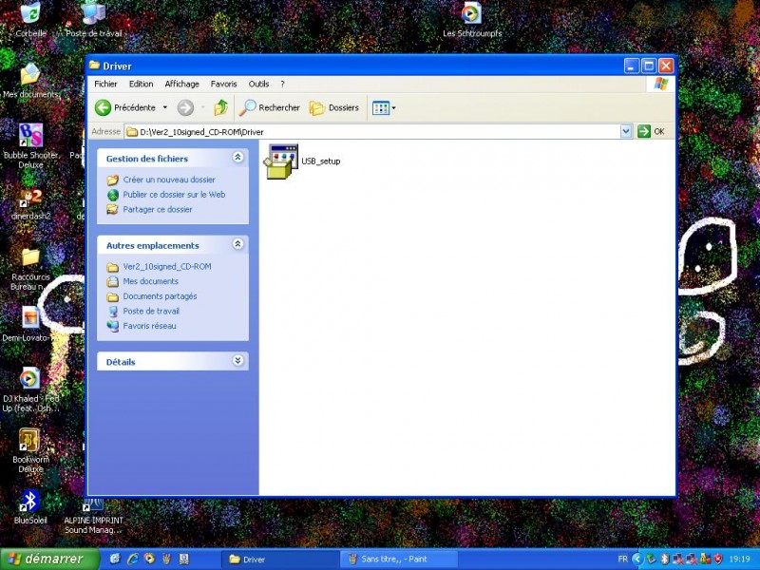Viewport: 760px width, 570px height.
Task: Open Bookworm Deluxe desktop shortcut
Action: click(30, 440)
